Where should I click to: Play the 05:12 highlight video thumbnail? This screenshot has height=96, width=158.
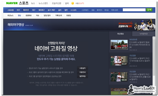(x=119, y=45)
